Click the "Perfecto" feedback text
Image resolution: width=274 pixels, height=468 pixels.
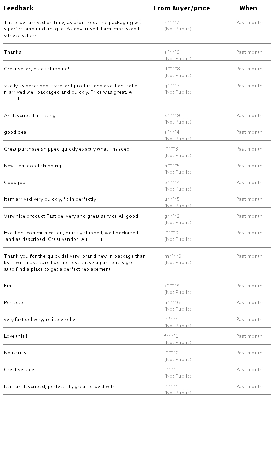coord(14,303)
